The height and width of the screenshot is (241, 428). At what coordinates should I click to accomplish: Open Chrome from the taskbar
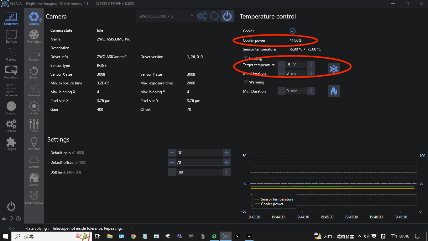click(x=133, y=236)
